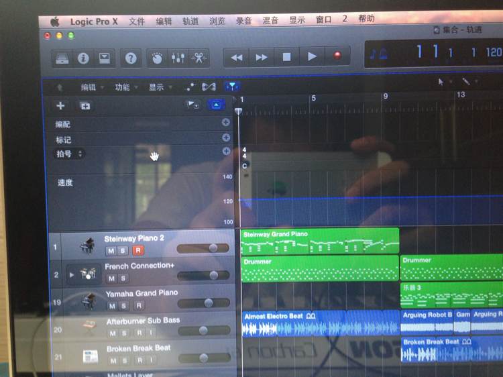Open the Mixer faders button
Screen dimensions: 503x377
178,58
